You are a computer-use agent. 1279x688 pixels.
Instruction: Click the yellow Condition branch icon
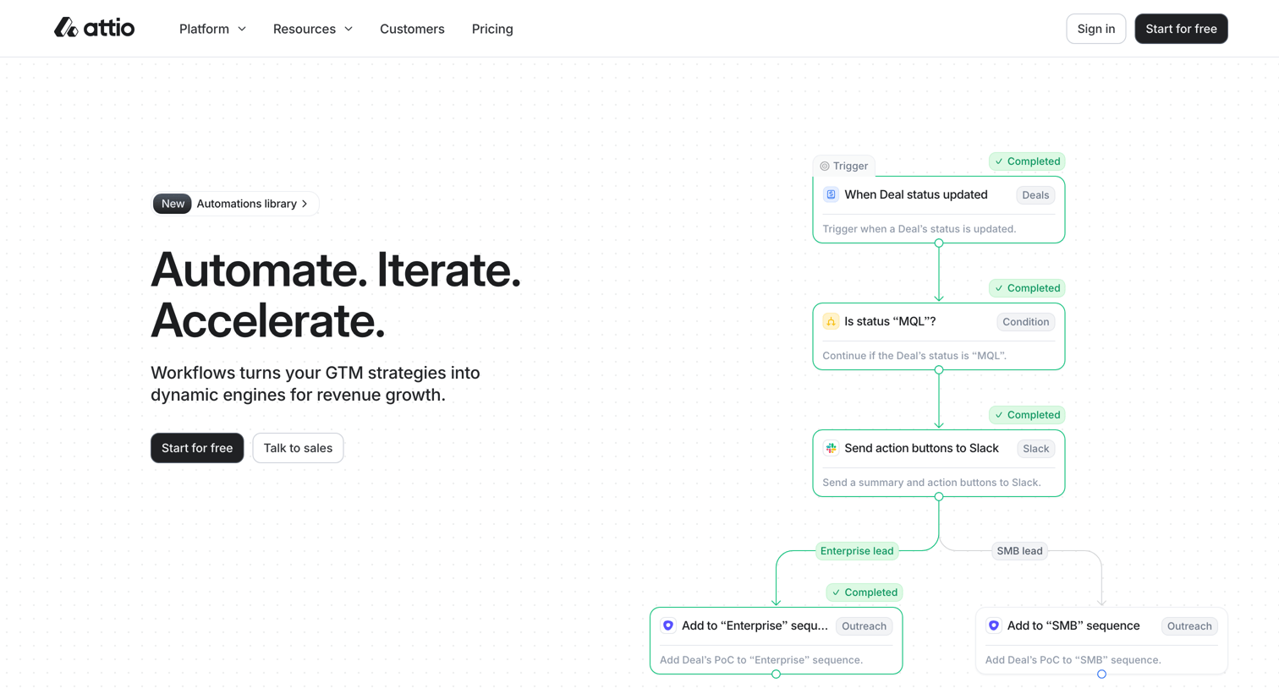831,321
